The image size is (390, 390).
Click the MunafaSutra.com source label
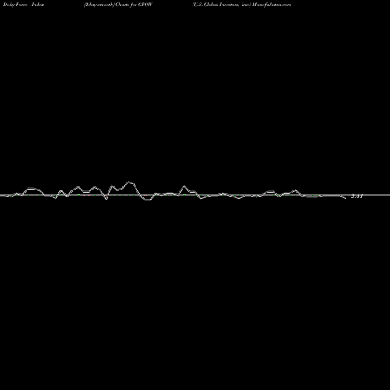(271, 5)
